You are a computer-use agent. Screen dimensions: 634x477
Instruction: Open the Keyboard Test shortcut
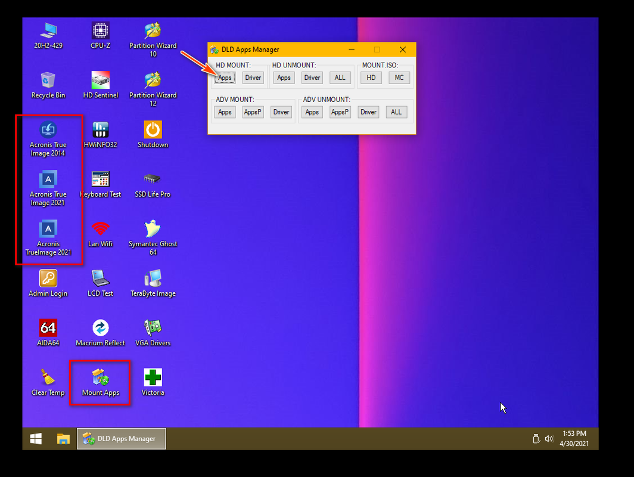tap(100, 184)
